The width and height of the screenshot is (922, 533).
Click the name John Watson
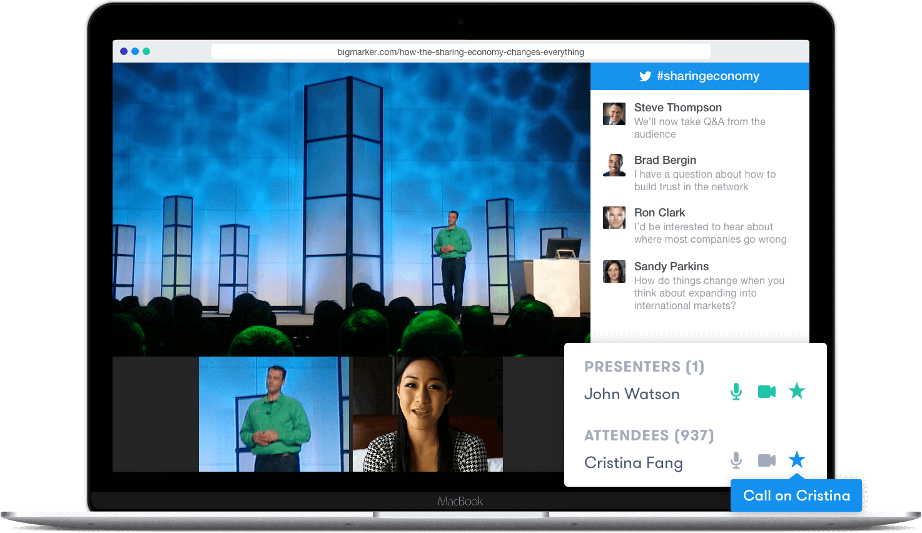632,394
